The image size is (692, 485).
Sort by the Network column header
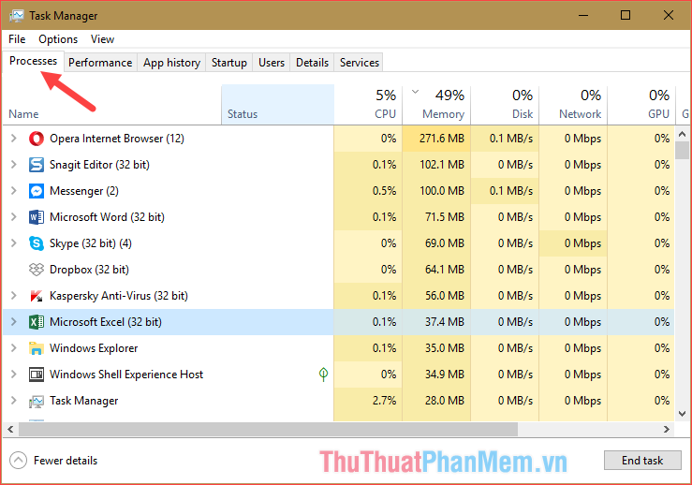tap(573, 105)
